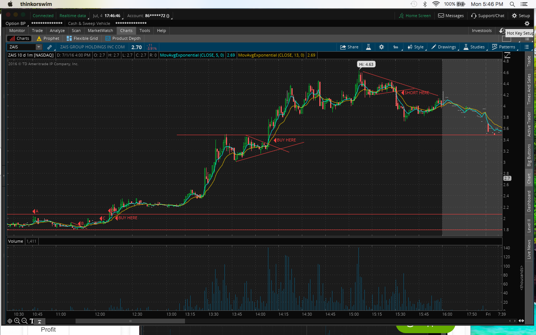Open the date and time dropdown
Viewport: 536px width, 335px height.
107,16
